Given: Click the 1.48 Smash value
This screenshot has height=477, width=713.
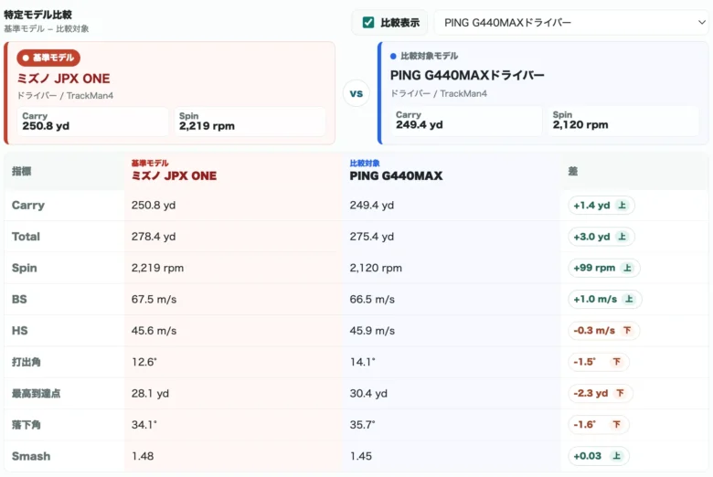Looking at the screenshot, I should [143, 456].
